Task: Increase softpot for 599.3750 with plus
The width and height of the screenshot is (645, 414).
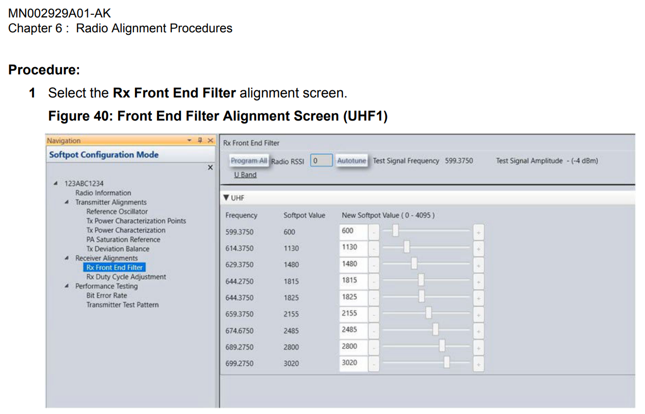Action: point(478,232)
